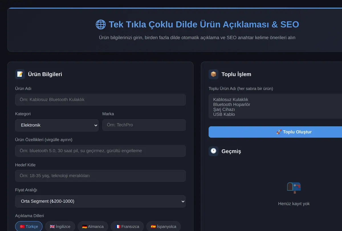Click the Toplu İşlem heading

236,74
